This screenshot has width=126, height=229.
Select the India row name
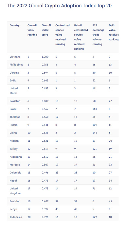[13, 80]
